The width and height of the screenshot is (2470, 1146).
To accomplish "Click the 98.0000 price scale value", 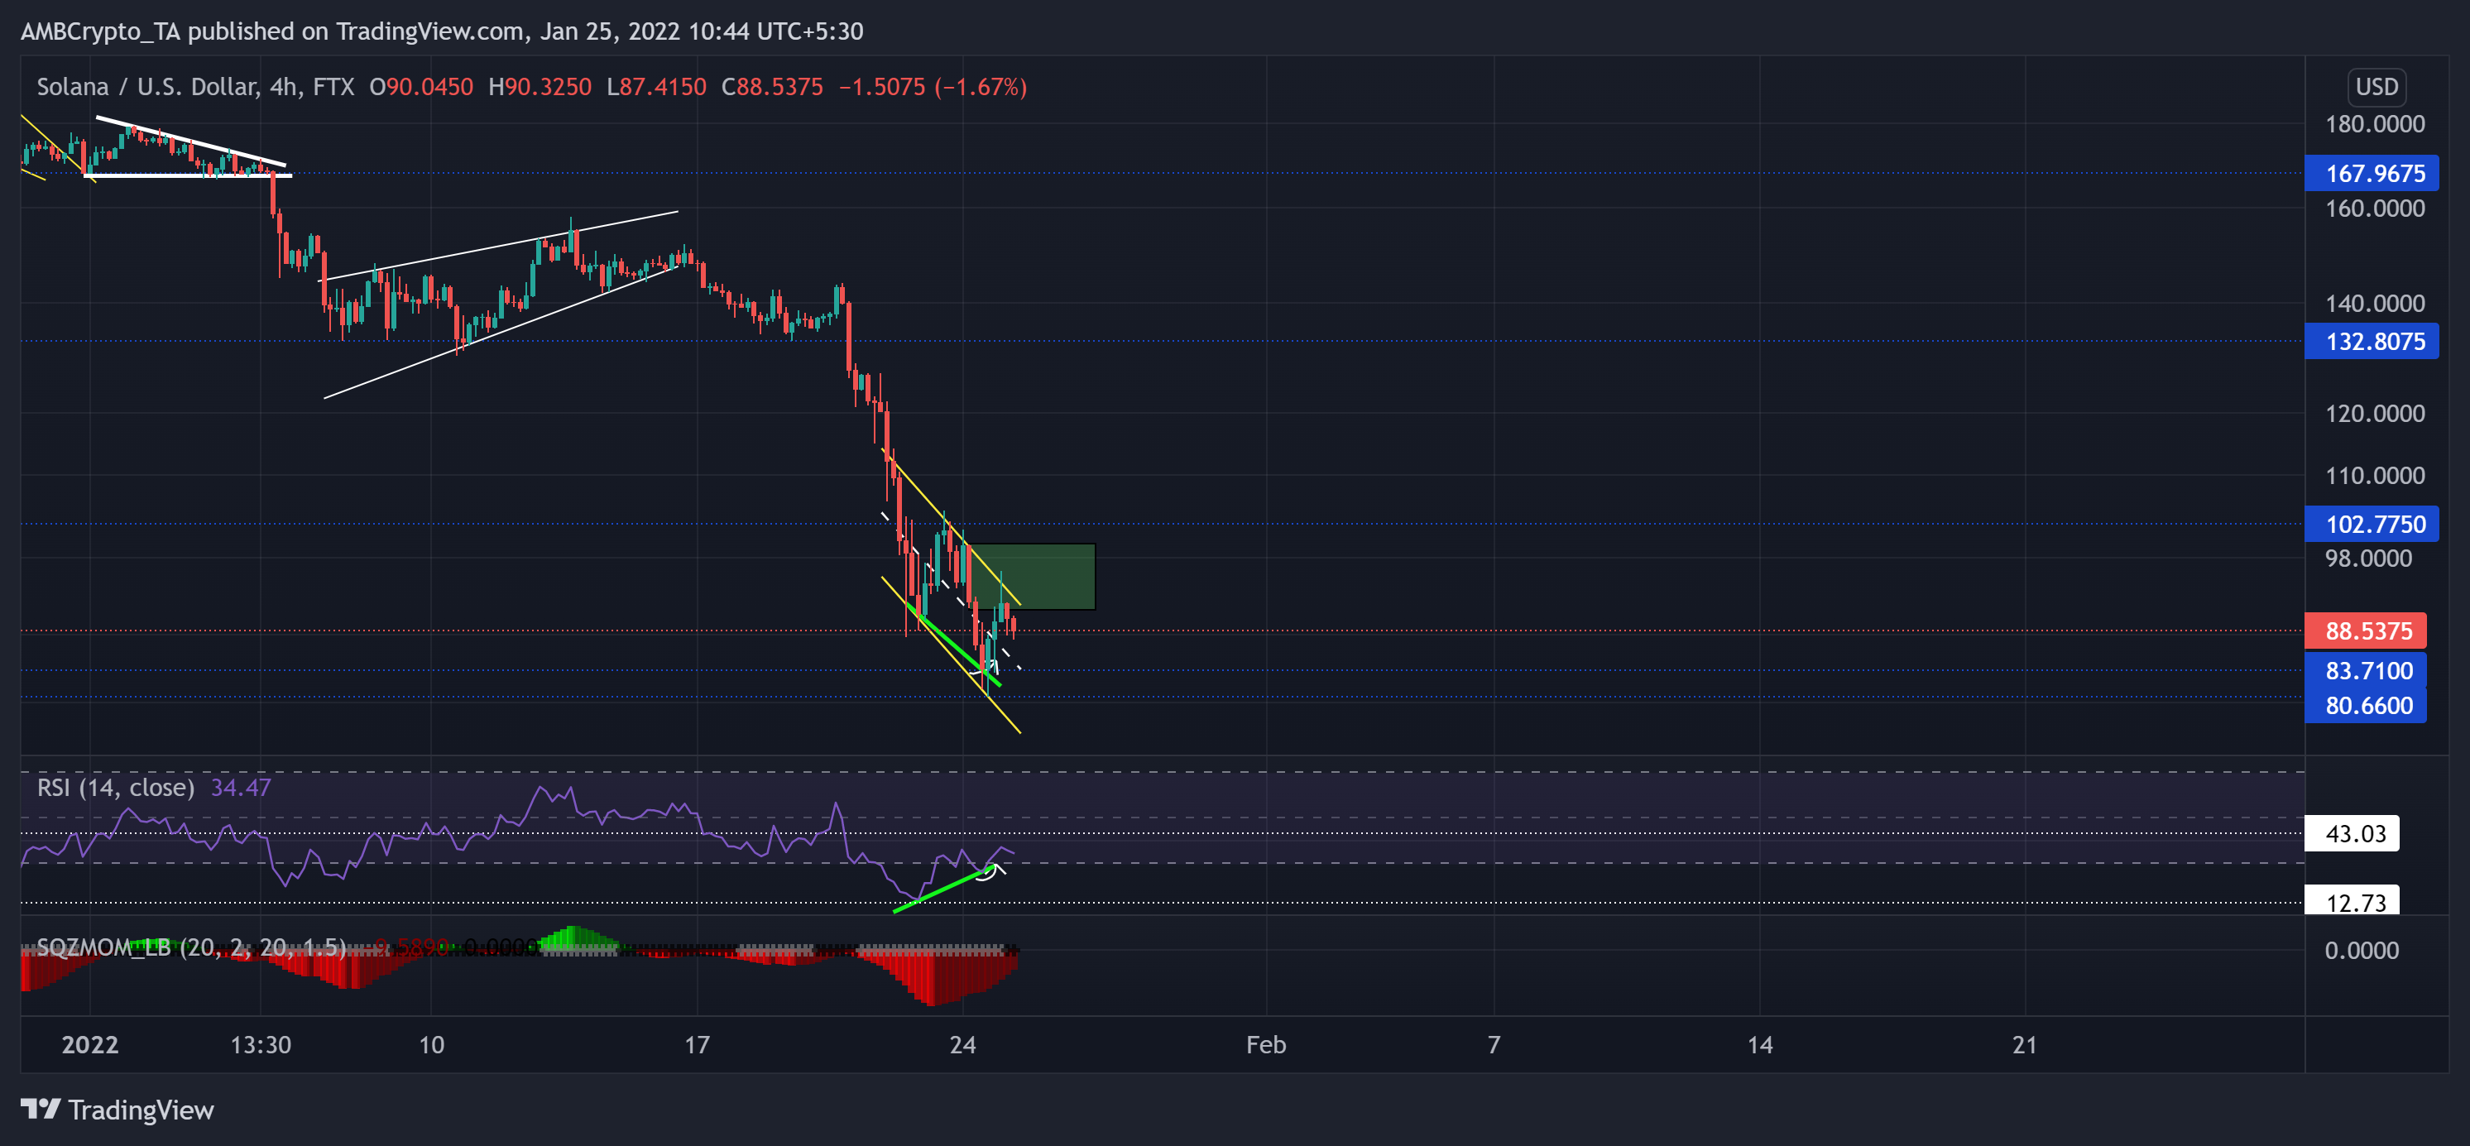I will (x=2368, y=559).
